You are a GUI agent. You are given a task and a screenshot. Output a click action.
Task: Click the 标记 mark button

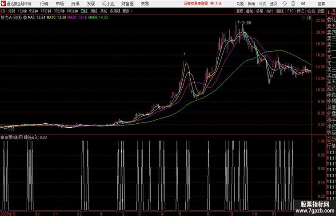click(300, 11)
